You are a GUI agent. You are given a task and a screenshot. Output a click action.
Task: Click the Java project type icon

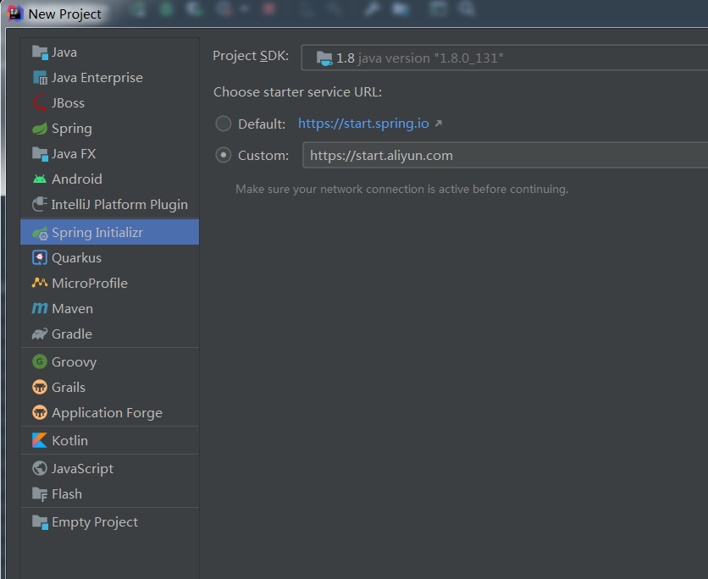40,52
